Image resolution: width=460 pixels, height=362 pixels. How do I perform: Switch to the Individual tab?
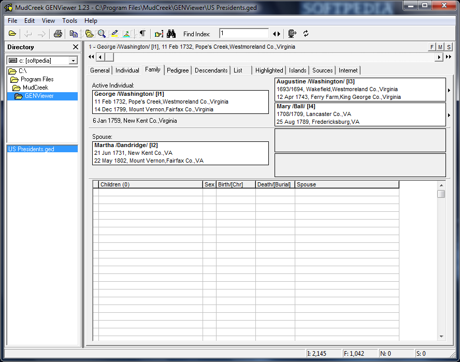(x=127, y=70)
